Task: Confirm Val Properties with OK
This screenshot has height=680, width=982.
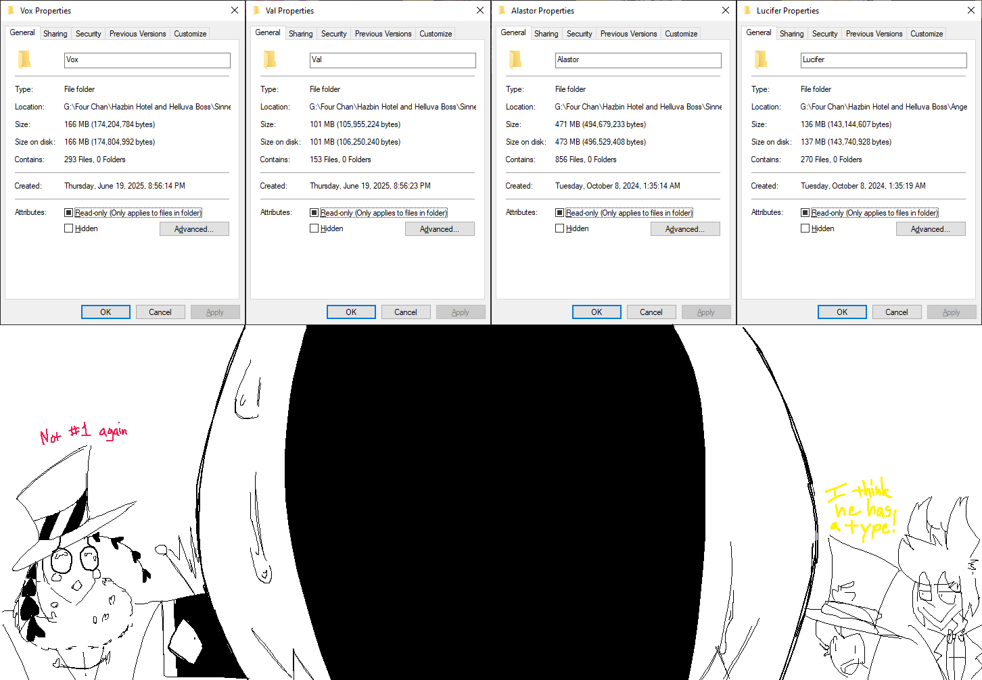Action: point(351,312)
